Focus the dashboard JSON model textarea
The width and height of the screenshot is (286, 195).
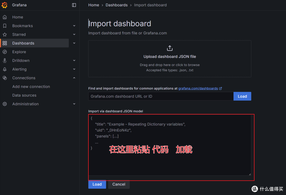[x=170, y=145]
